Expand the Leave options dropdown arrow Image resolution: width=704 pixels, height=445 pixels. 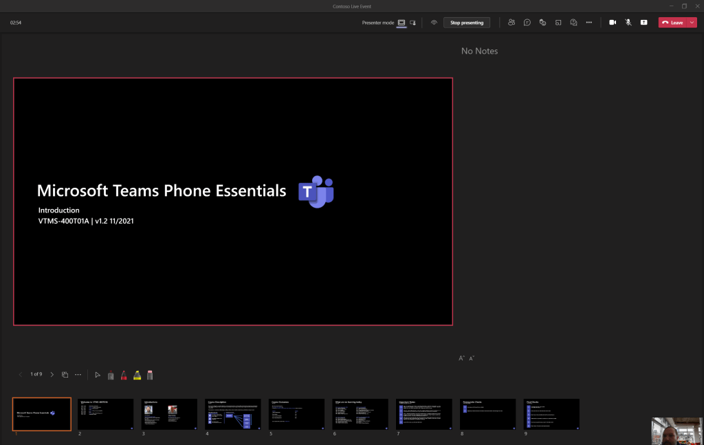[692, 23]
